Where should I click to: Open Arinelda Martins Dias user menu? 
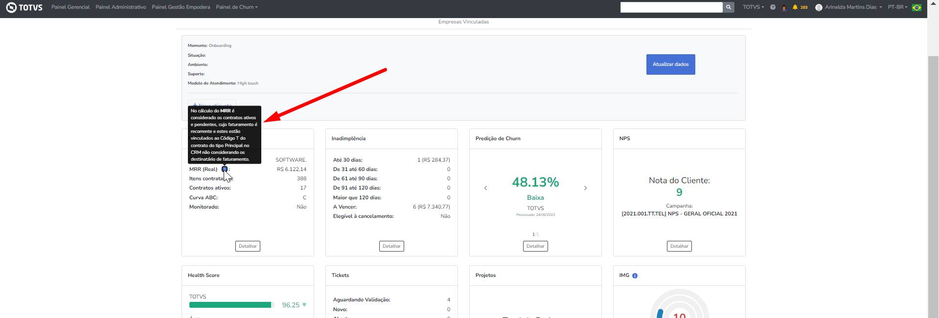point(853,7)
